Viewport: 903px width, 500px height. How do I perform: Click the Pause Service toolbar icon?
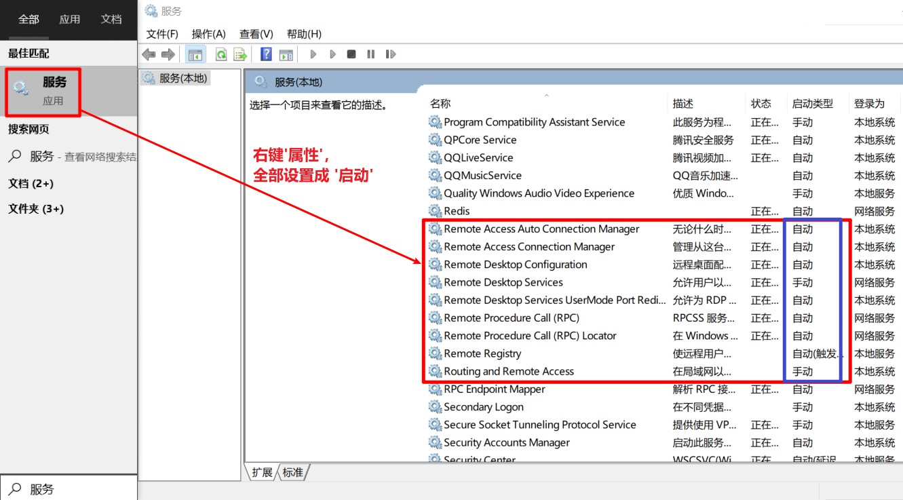pyautogui.click(x=370, y=54)
